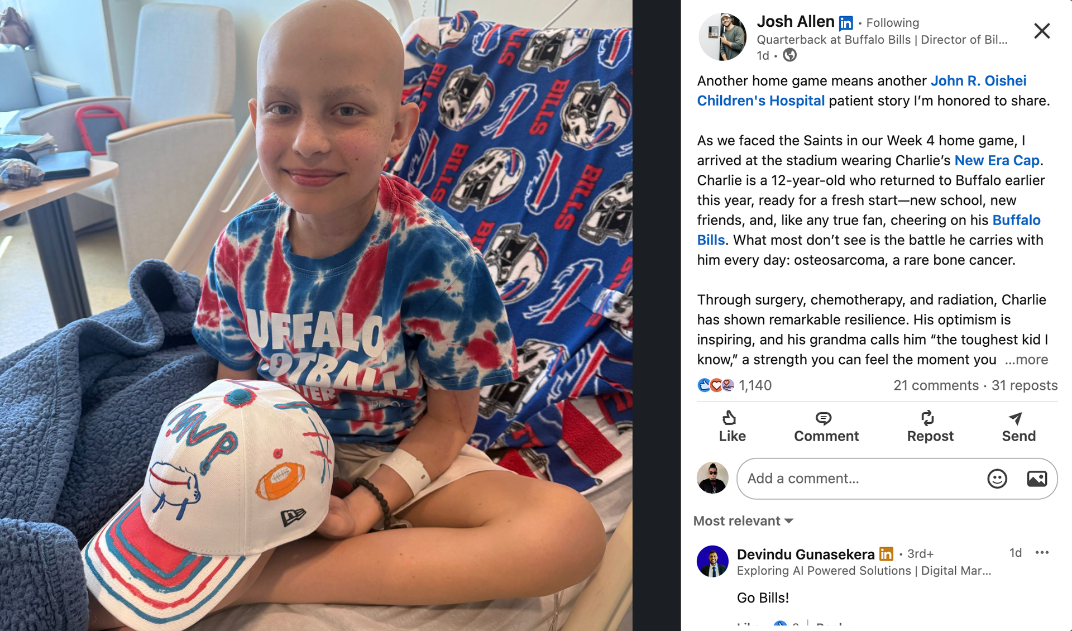View the post reactions icons
This screenshot has height=631, width=1072.
(715, 385)
